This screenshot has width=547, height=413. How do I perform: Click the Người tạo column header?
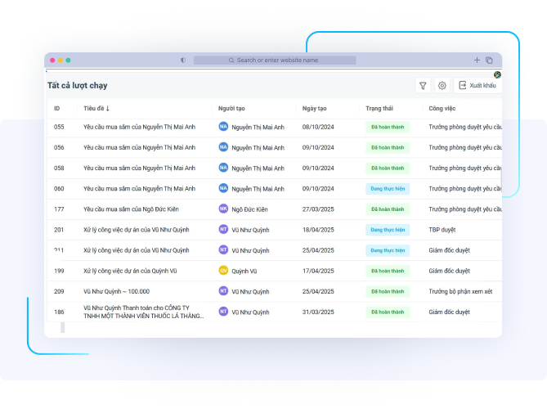tap(231, 108)
